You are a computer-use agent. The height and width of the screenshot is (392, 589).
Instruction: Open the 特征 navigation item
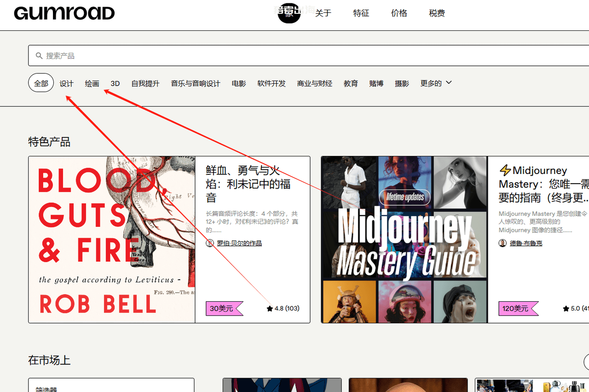361,13
